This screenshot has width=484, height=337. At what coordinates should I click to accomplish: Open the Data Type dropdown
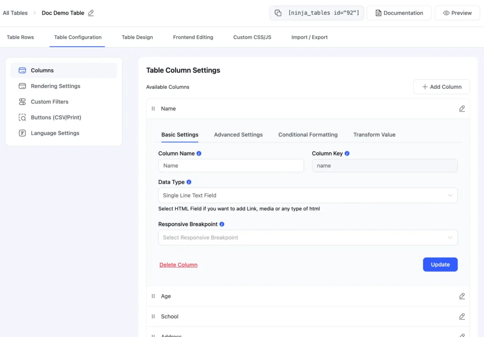click(x=308, y=195)
